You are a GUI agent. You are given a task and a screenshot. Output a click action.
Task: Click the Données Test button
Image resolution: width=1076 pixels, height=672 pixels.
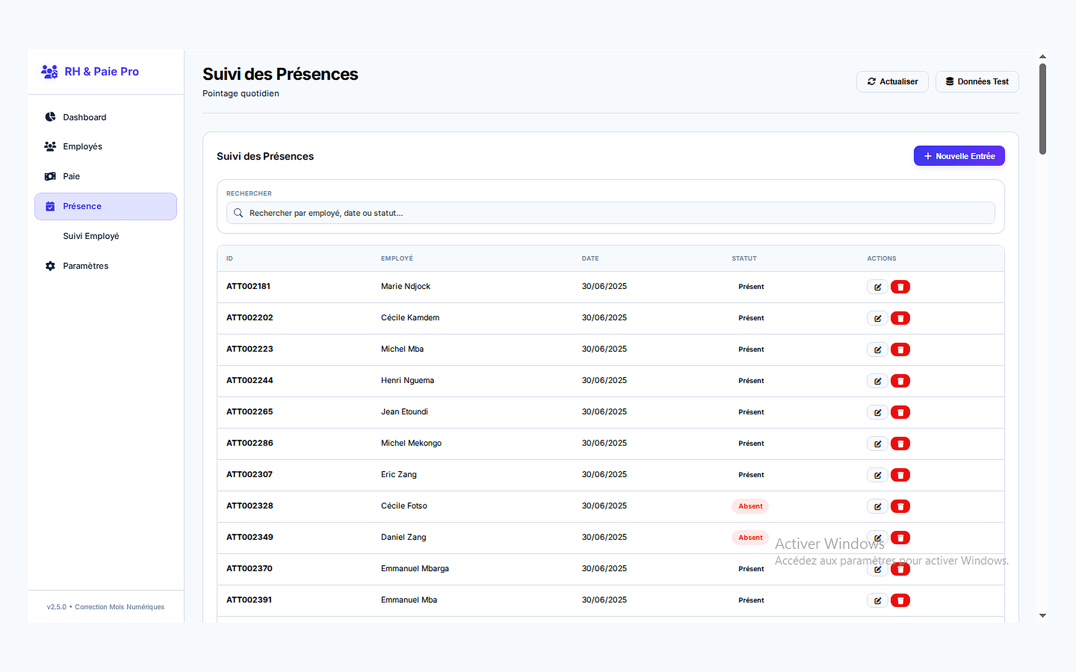pos(977,81)
